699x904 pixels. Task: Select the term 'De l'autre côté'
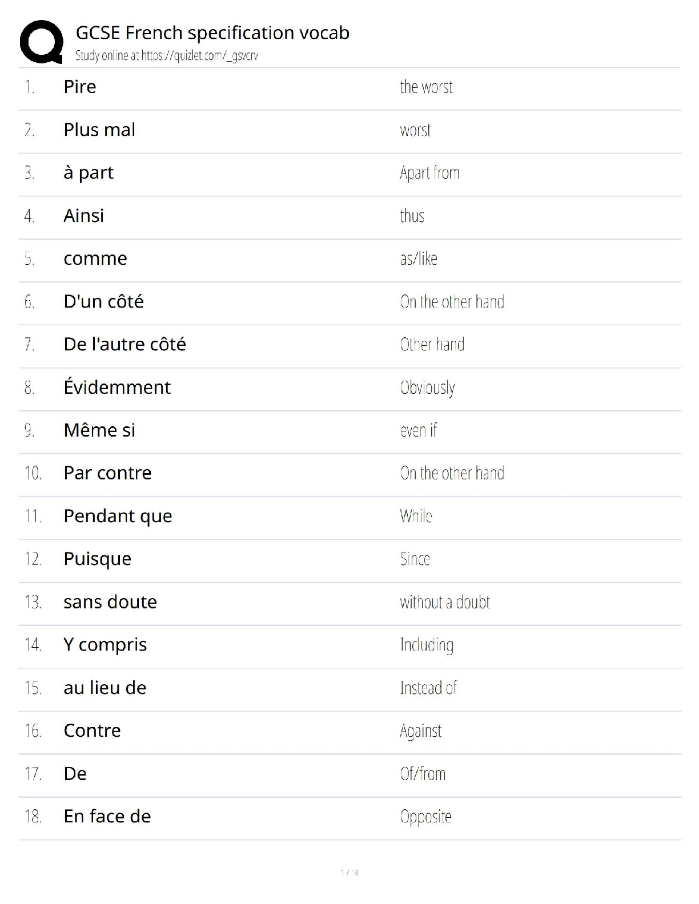(124, 344)
